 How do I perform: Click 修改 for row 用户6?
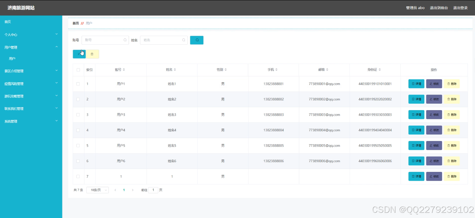coord(434,161)
